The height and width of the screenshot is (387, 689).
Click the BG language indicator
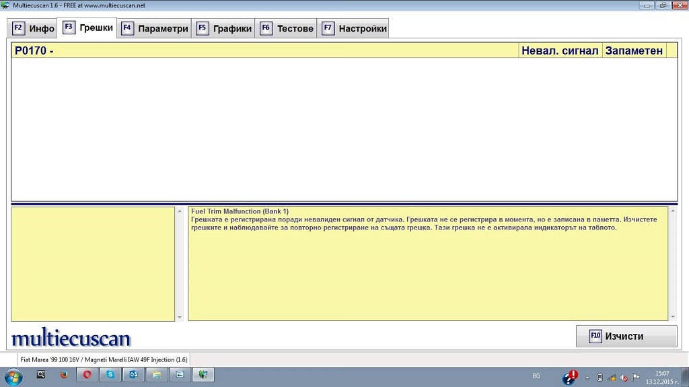[x=536, y=376]
